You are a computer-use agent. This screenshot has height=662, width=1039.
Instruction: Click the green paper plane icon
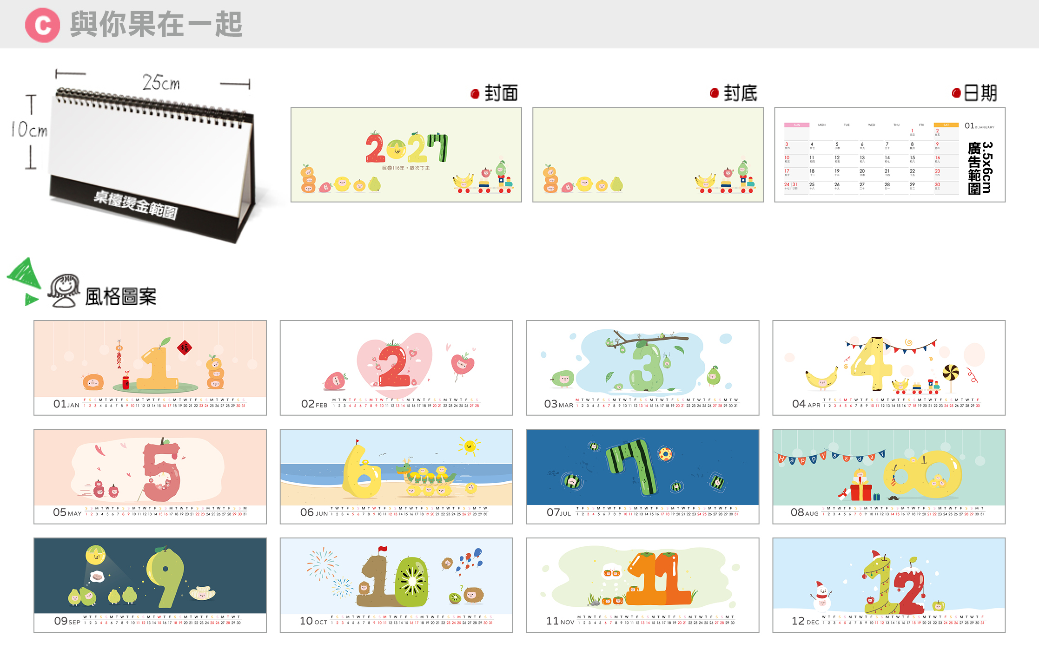[24, 282]
